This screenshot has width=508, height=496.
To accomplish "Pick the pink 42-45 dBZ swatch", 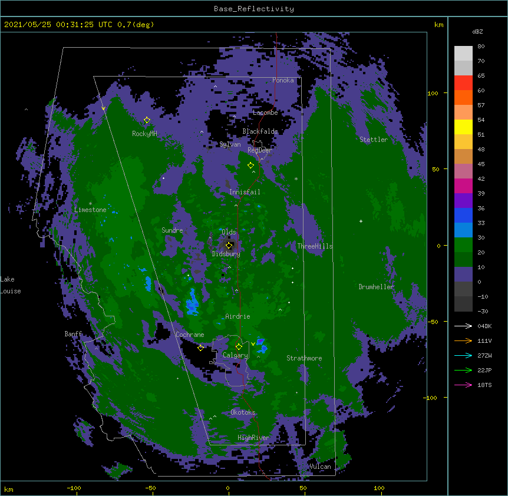I will 463,171.
